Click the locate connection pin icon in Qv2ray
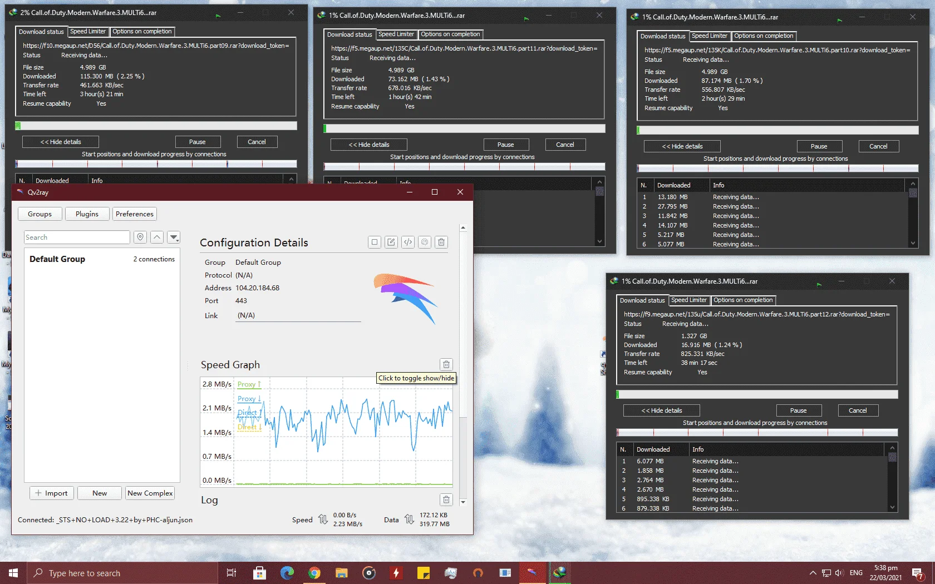The image size is (935, 584). 140,237
